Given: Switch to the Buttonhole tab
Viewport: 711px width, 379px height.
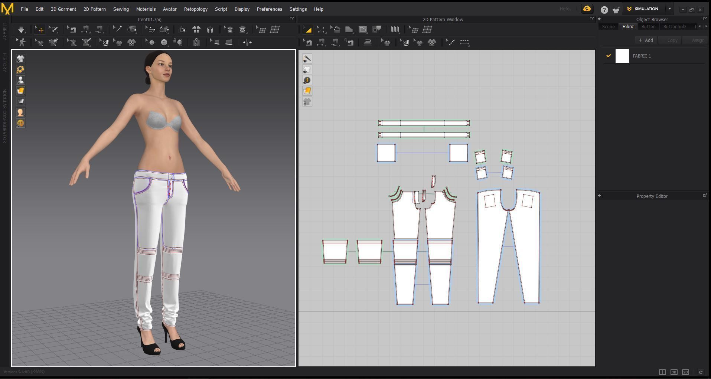Looking at the screenshot, I should [x=674, y=27].
